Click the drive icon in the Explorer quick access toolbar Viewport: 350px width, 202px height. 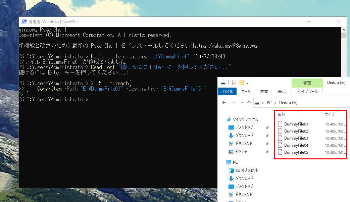pos(223,83)
